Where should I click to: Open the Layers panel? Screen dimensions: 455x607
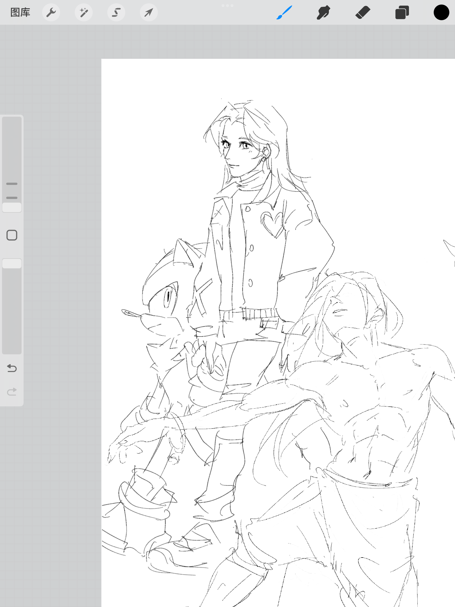[402, 13]
